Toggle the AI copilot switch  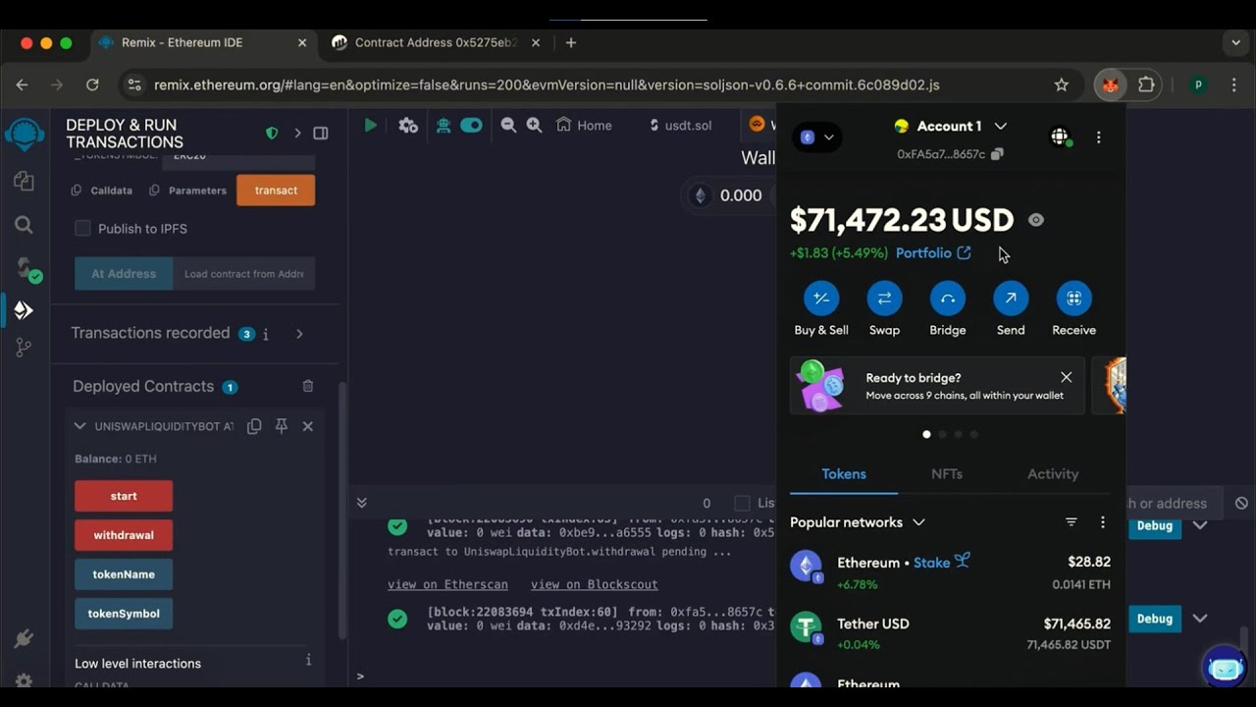[x=472, y=125]
